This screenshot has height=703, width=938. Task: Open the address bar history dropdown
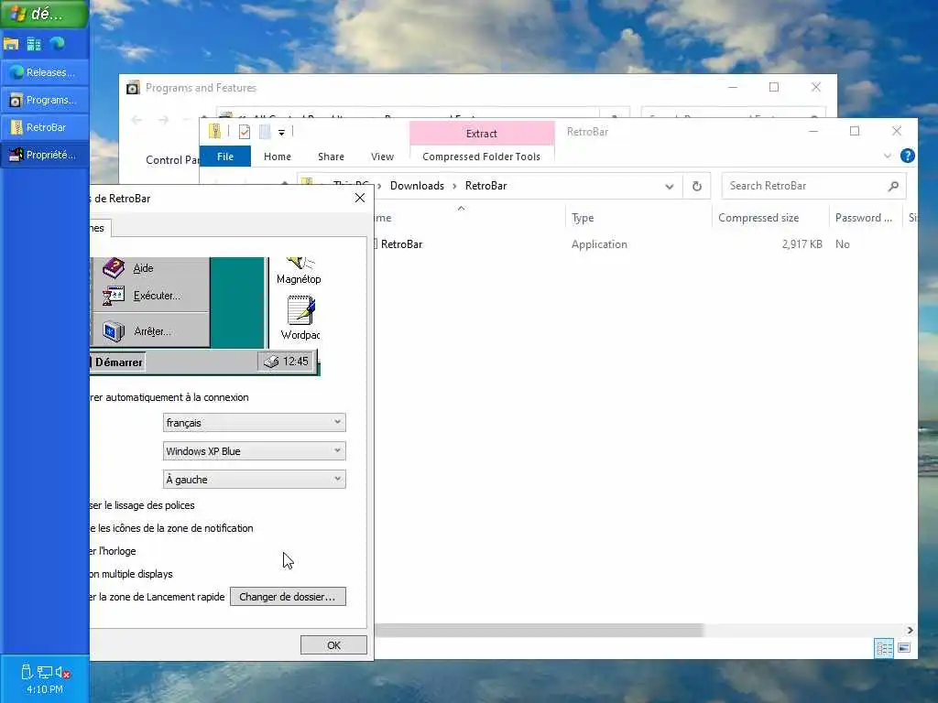[x=670, y=187]
